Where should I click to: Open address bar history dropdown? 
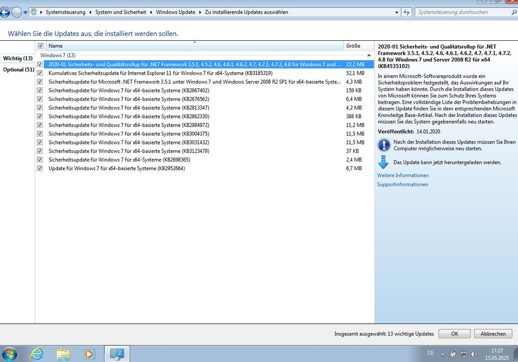coord(397,12)
